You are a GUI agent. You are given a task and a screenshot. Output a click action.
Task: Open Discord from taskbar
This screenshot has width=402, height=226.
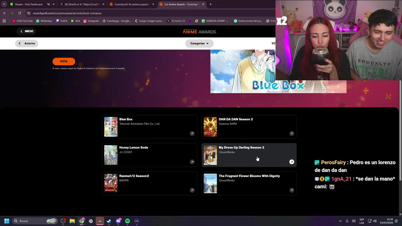coord(118,221)
